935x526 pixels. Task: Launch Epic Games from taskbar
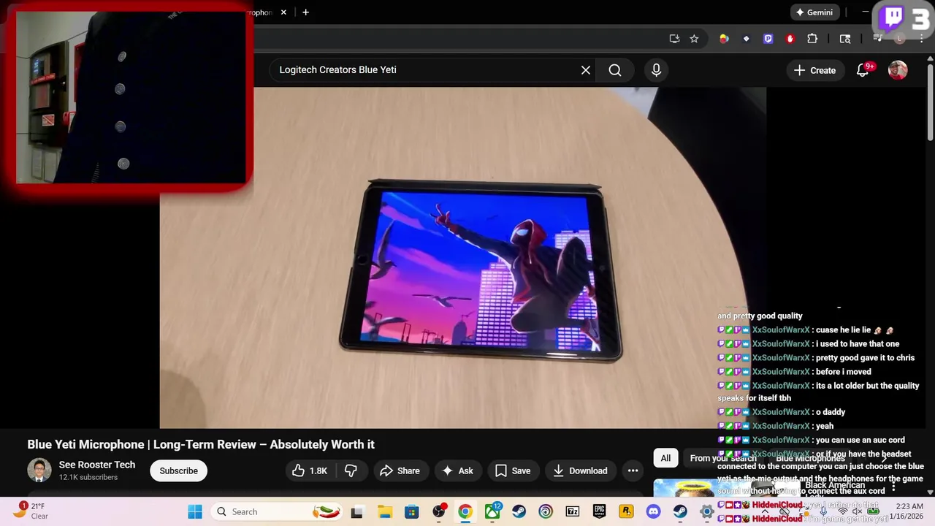click(x=600, y=511)
